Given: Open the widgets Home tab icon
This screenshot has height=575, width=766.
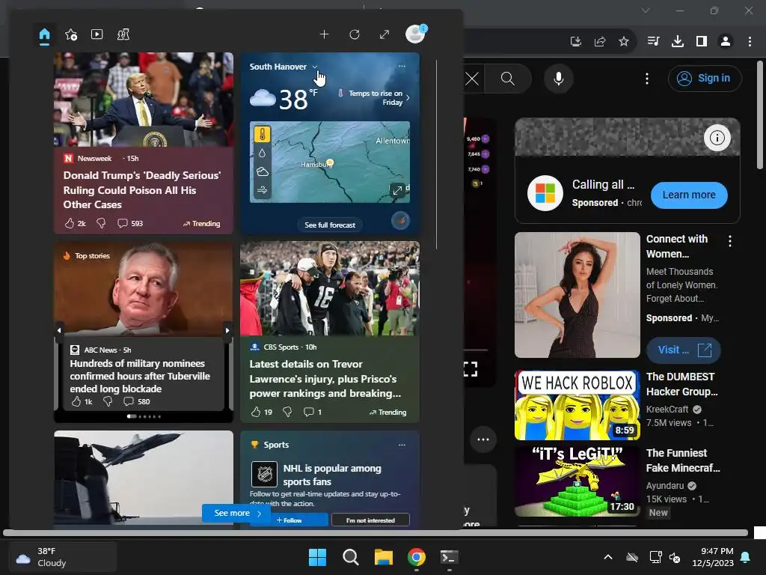Looking at the screenshot, I should tap(44, 34).
